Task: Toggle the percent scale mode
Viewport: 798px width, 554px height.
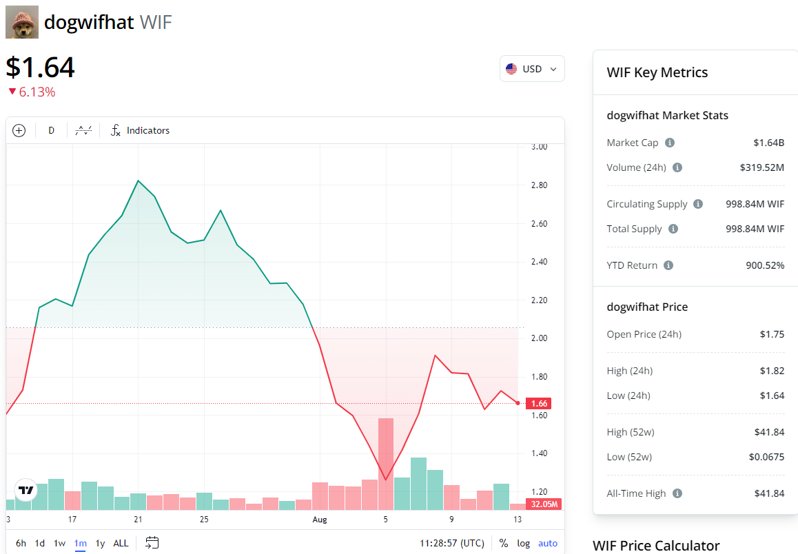Action: coord(504,543)
